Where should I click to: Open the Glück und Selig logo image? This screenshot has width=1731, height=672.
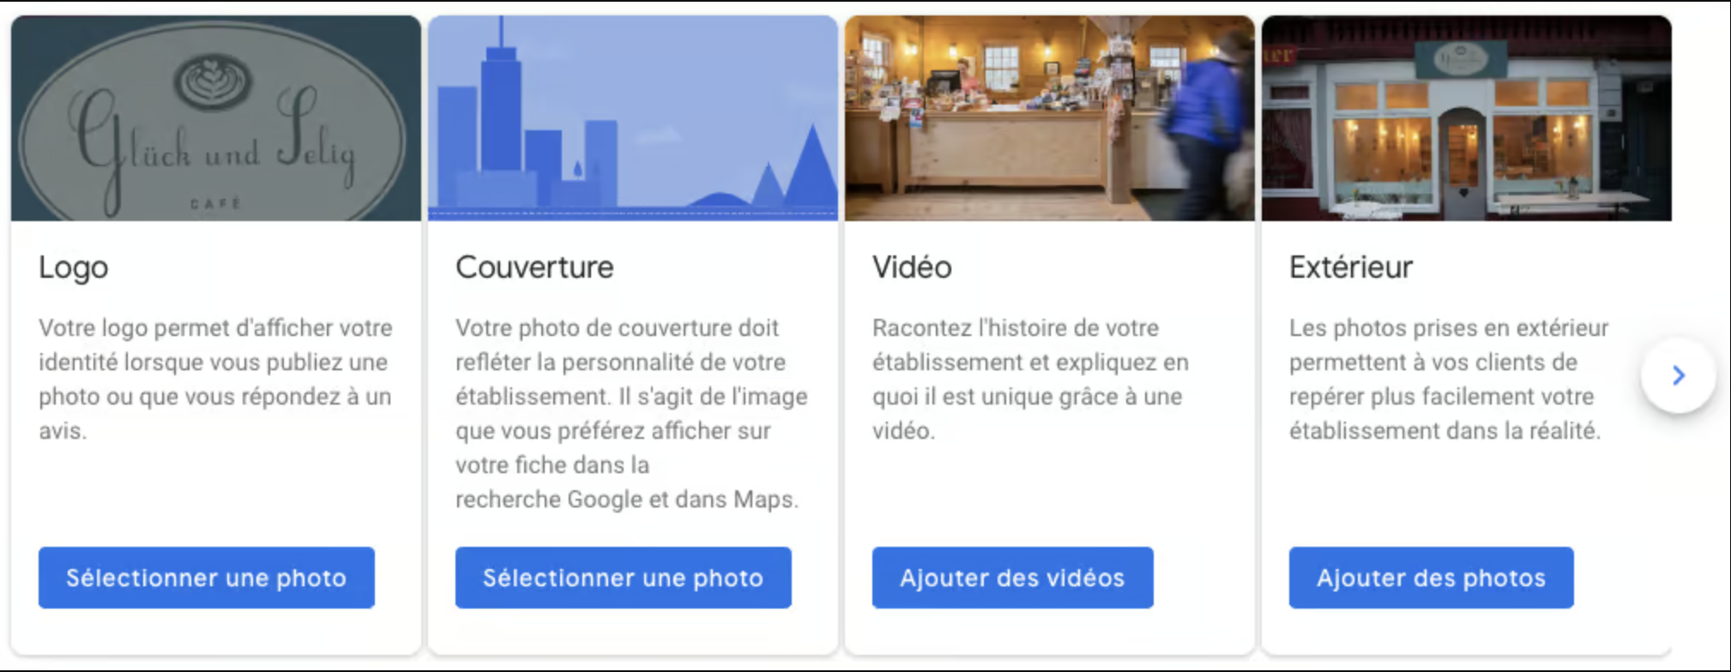216,118
